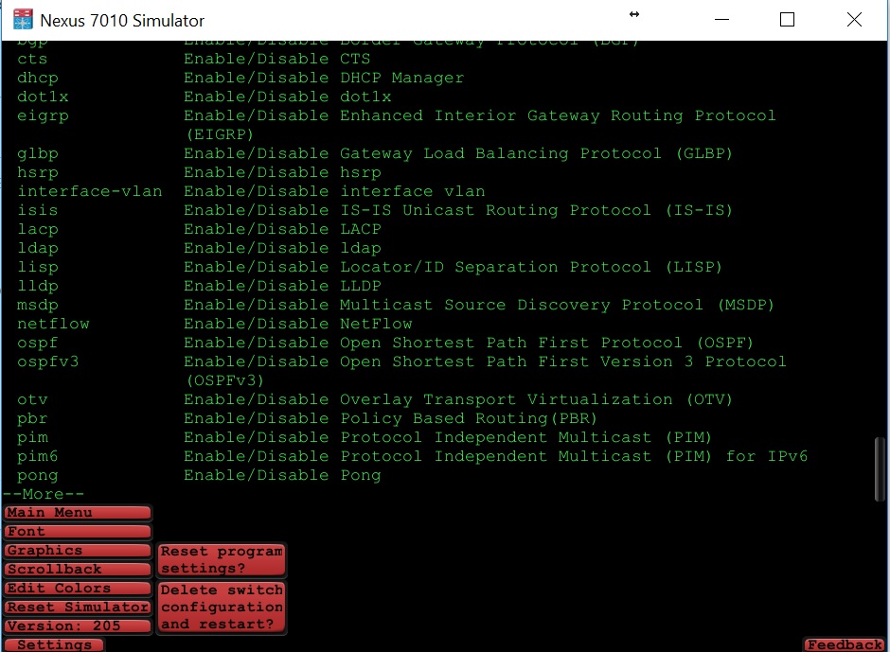Click the Nexus 7010 Simulator app icon
The image size is (890, 652).
[23, 20]
